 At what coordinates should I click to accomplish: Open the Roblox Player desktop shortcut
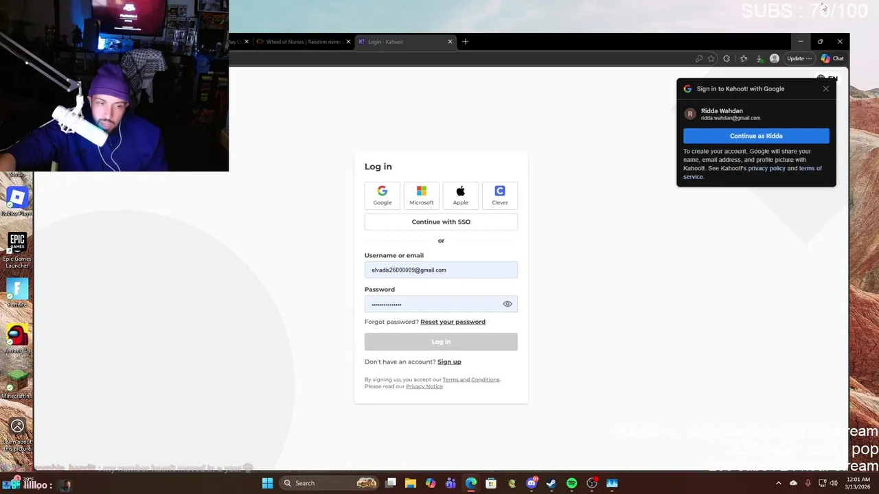17,202
